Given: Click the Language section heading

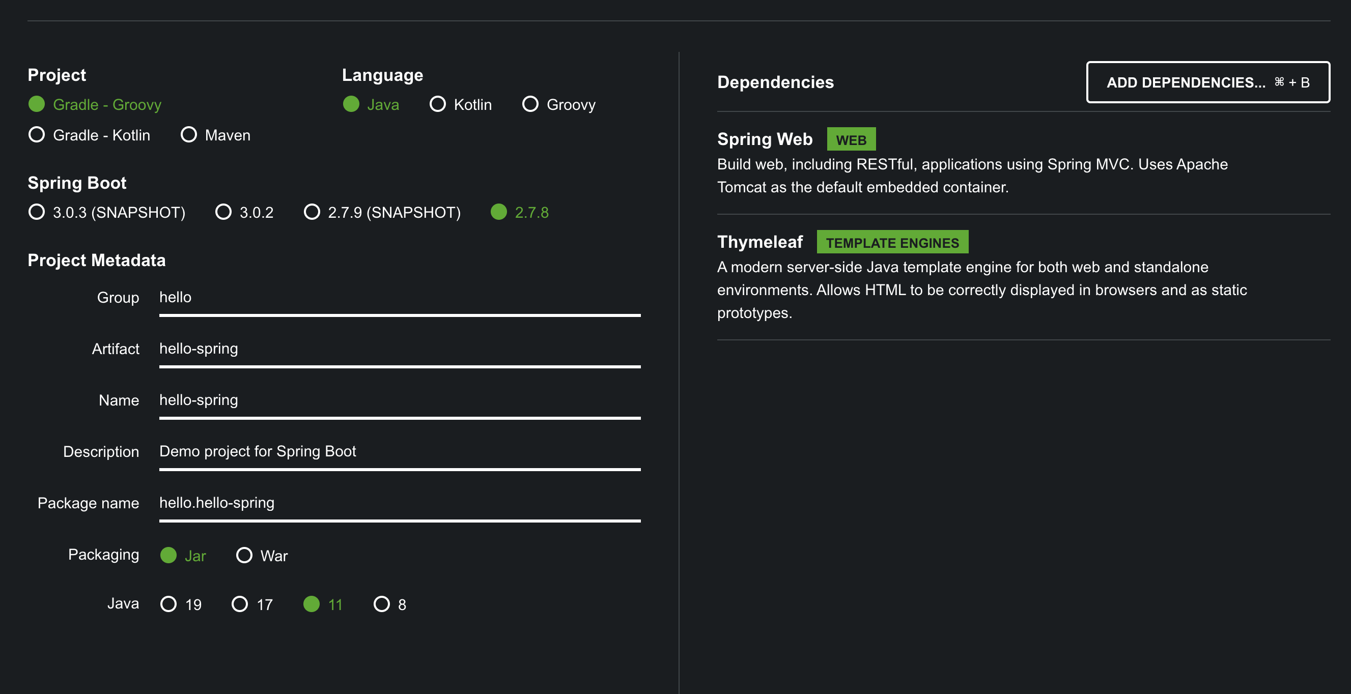Looking at the screenshot, I should point(382,75).
